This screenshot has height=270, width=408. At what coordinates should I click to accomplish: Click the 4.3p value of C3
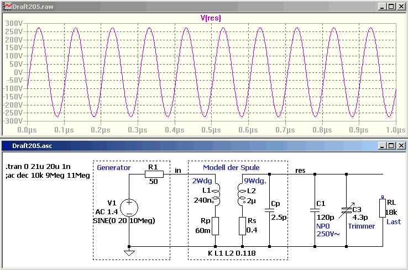(360, 217)
